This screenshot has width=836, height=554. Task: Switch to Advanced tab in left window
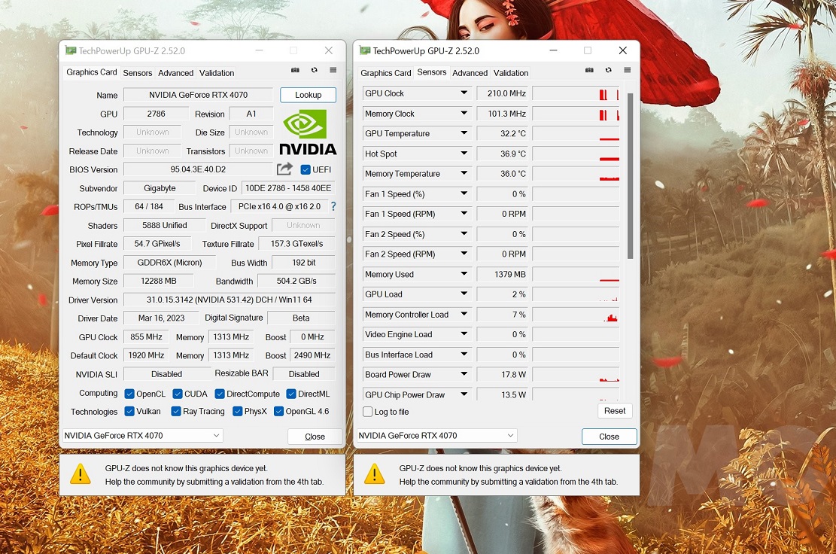pyautogui.click(x=176, y=73)
